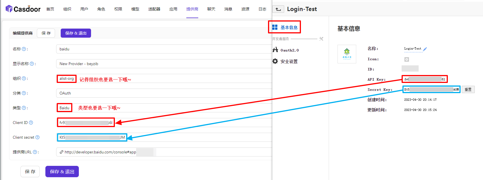This screenshot has height=180, width=483.
Task: Click the tools icon beside 开发者服务
Action: [x=321, y=39]
